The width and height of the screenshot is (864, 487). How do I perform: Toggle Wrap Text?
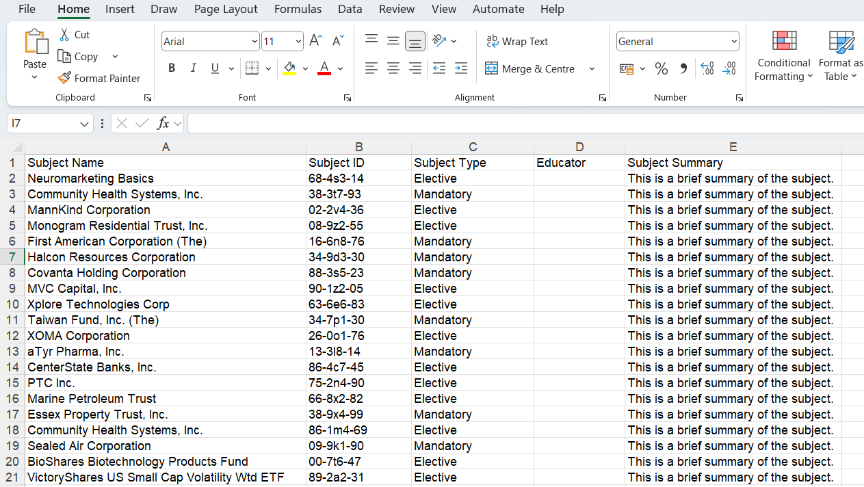[517, 41]
